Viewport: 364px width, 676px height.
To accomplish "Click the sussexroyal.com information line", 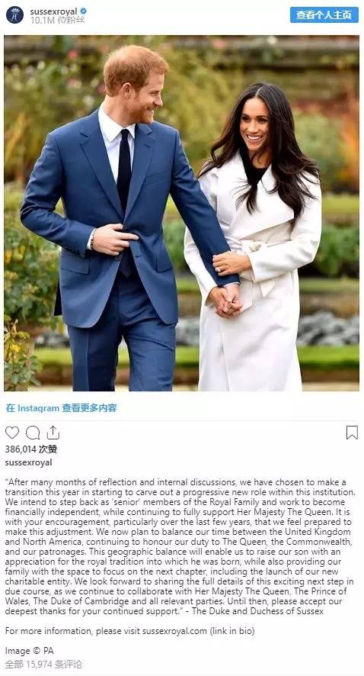I will [130, 631].
